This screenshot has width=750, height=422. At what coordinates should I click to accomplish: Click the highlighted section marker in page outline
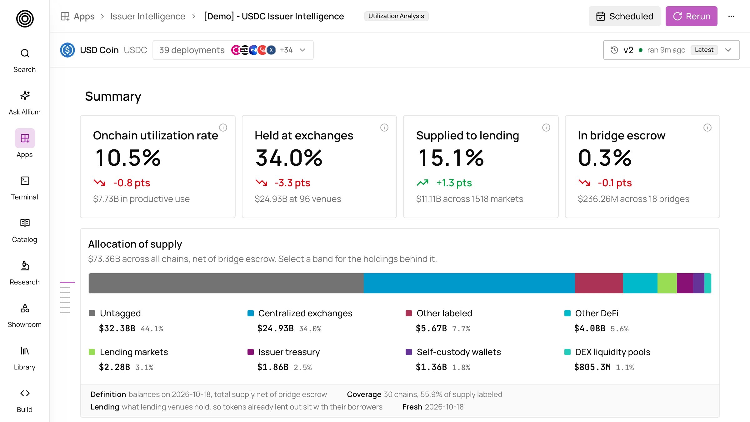pyautogui.click(x=67, y=283)
